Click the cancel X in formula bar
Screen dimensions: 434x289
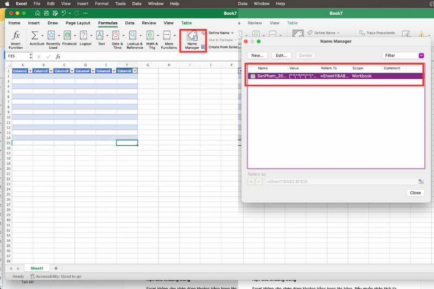pos(39,56)
